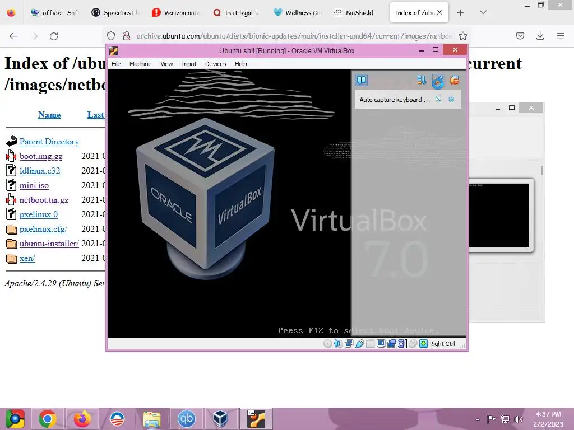This screenshot has width=574, height=430.
Task: Open Google Chrome from the taskbar
Action: 48,419
